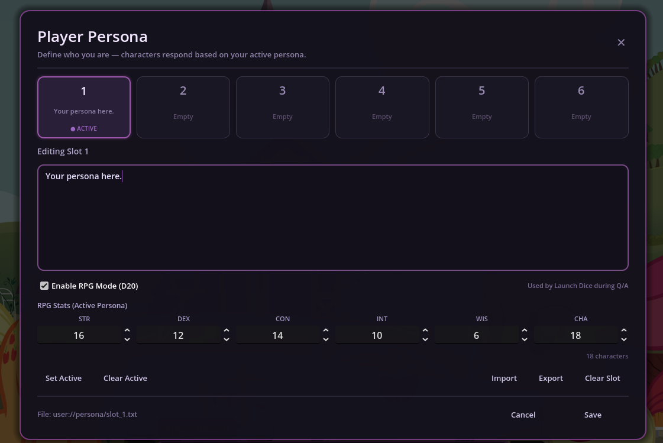
Task: Click the CON value field showing 14
Action: [x=278, y=335]
